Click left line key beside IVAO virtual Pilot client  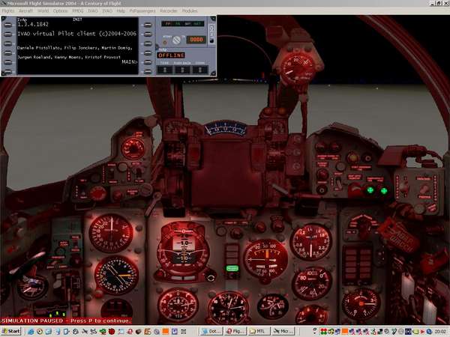tap(8, 34)
